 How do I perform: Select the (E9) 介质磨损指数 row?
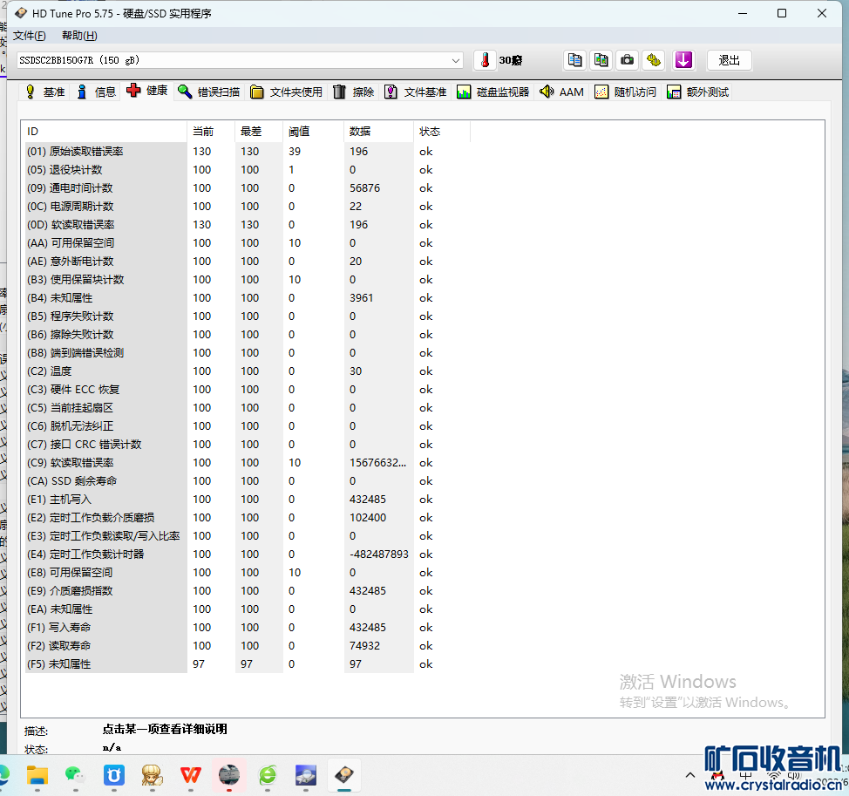coord(248,591)
